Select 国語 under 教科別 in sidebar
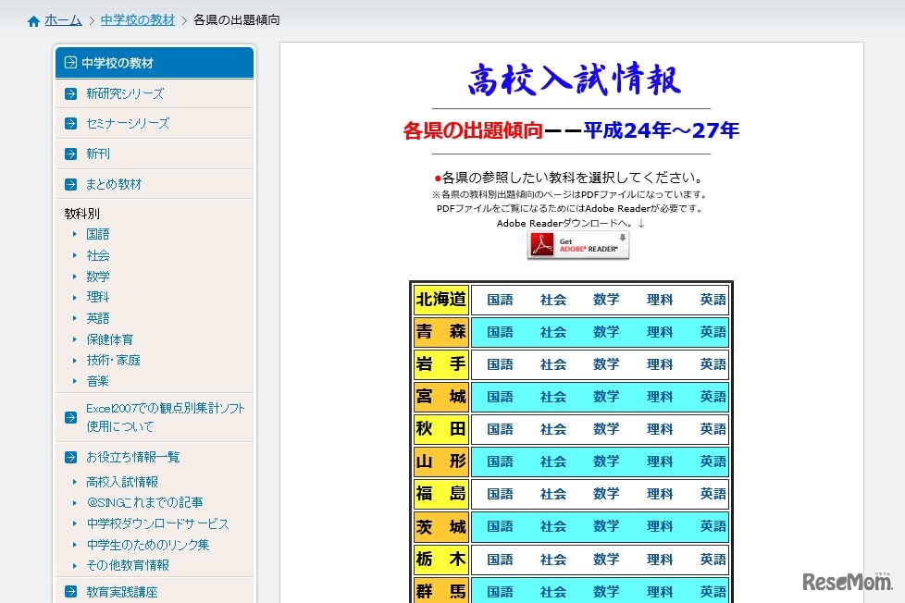The height and width of the screenshot is (603, 905). [97, 234]
